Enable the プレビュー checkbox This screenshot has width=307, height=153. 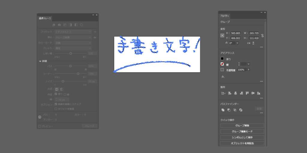(40, 126)
